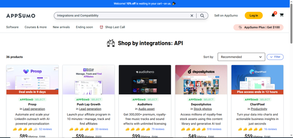Open the Productivity category link
The image size is (293, 138).
coord(259,109)
